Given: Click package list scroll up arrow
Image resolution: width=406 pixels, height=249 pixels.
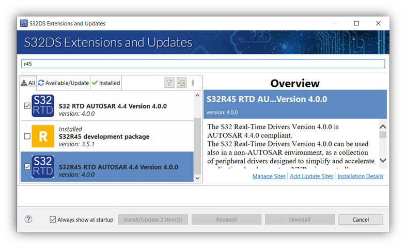Looking at the screenshot, I should 197,95.
